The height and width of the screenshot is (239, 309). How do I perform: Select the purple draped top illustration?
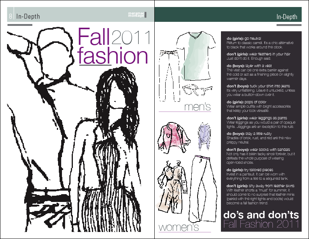[x=203, y=135]
